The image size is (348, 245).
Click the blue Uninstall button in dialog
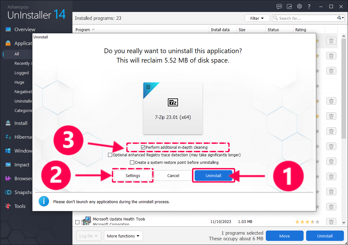coord(213,175)
